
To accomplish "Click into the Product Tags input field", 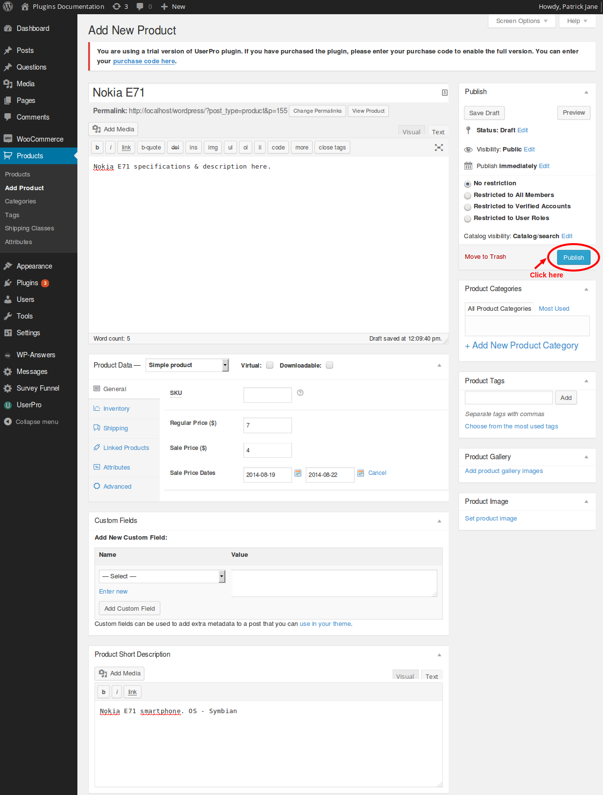I will point(509,397).
